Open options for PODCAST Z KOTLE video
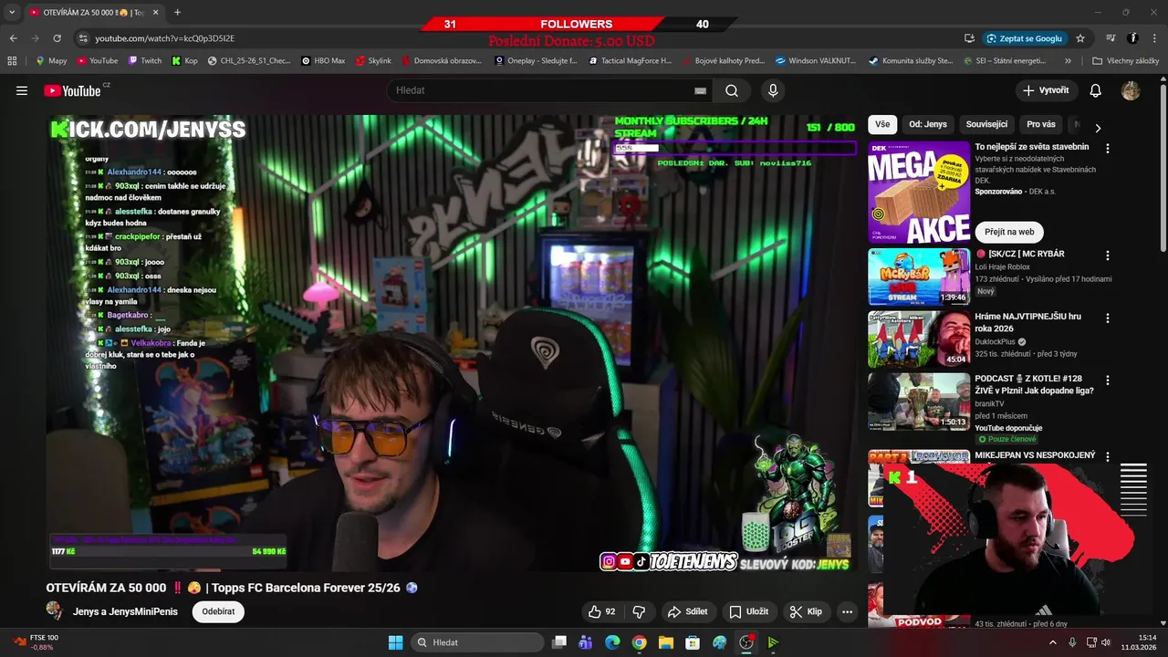 click(x=1108, y=380)
